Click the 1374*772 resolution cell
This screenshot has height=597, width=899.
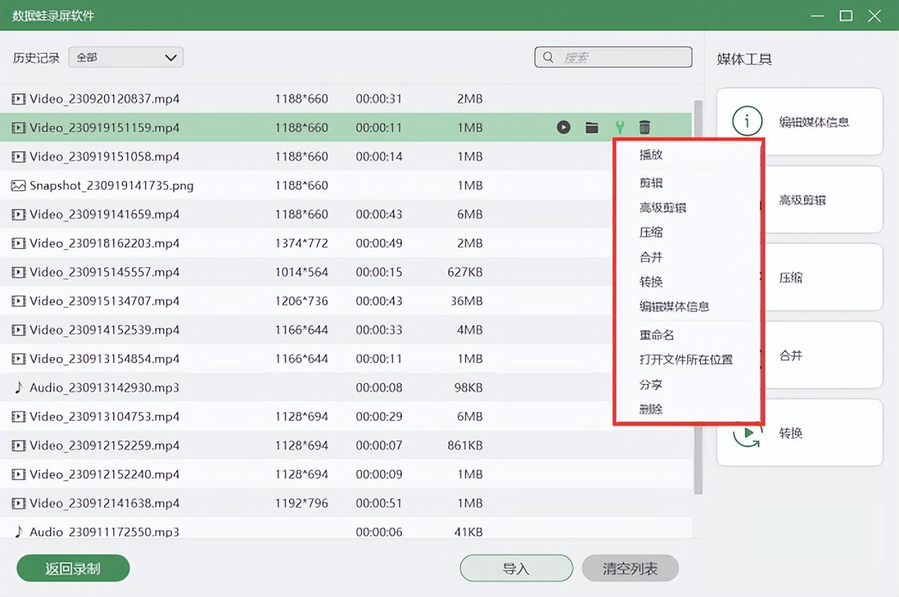pos(302,243)
